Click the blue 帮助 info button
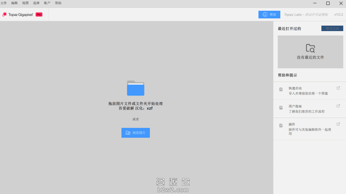346x194 pixels. pos(269,15)
